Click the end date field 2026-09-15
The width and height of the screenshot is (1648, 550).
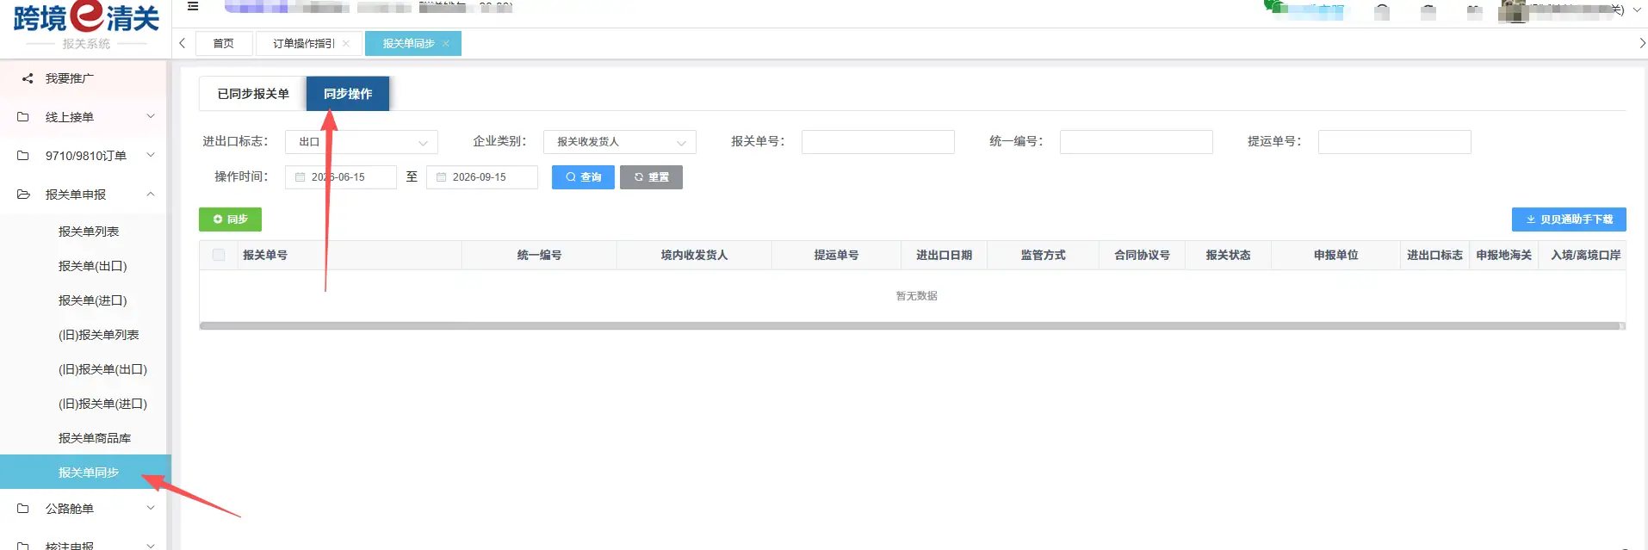tap(482, 177)
